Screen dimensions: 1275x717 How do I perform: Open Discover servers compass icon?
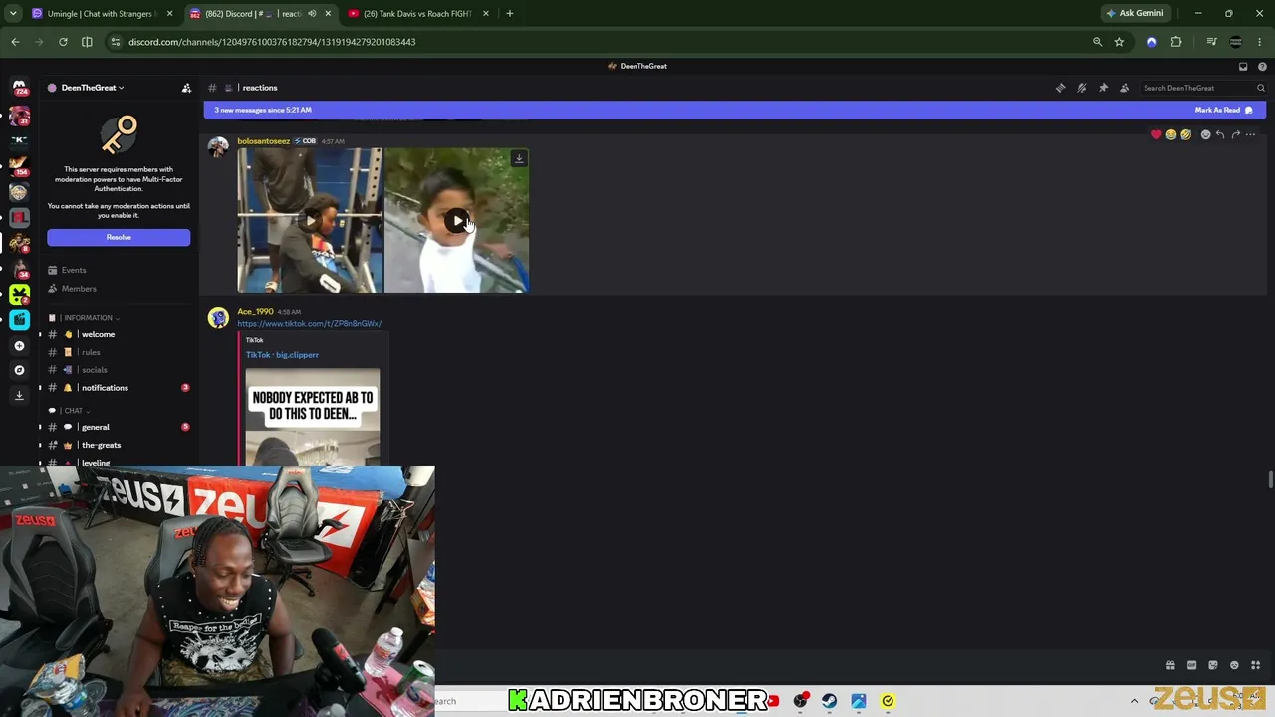19,370
